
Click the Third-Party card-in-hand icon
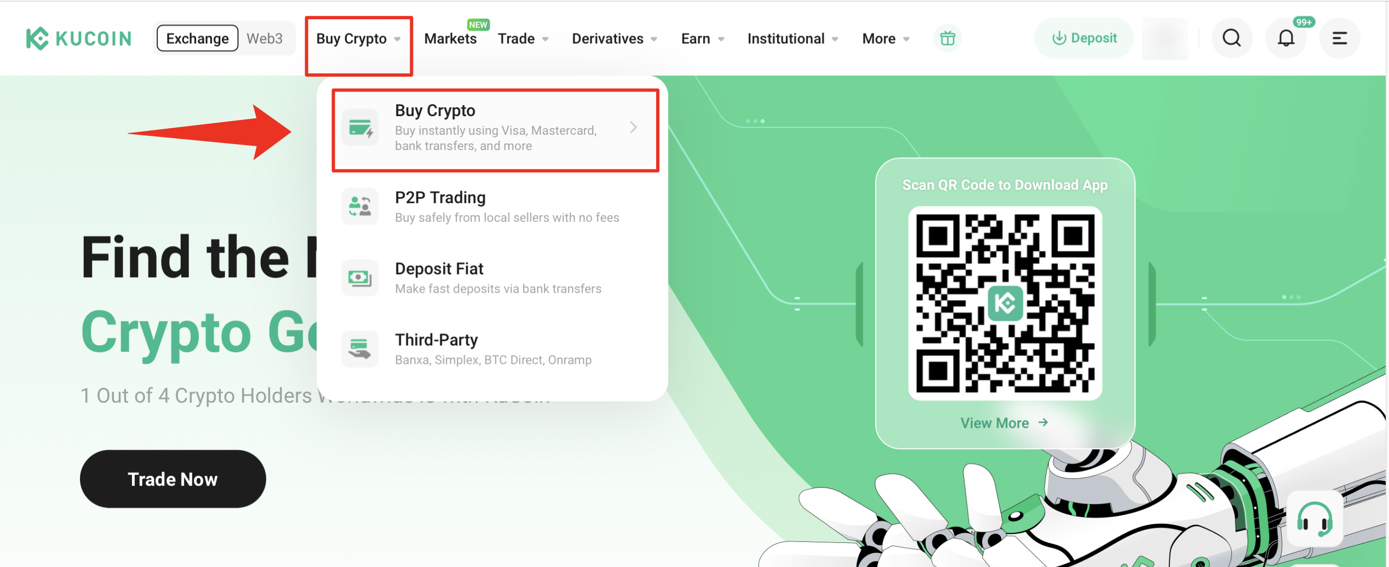coord(360,349)
